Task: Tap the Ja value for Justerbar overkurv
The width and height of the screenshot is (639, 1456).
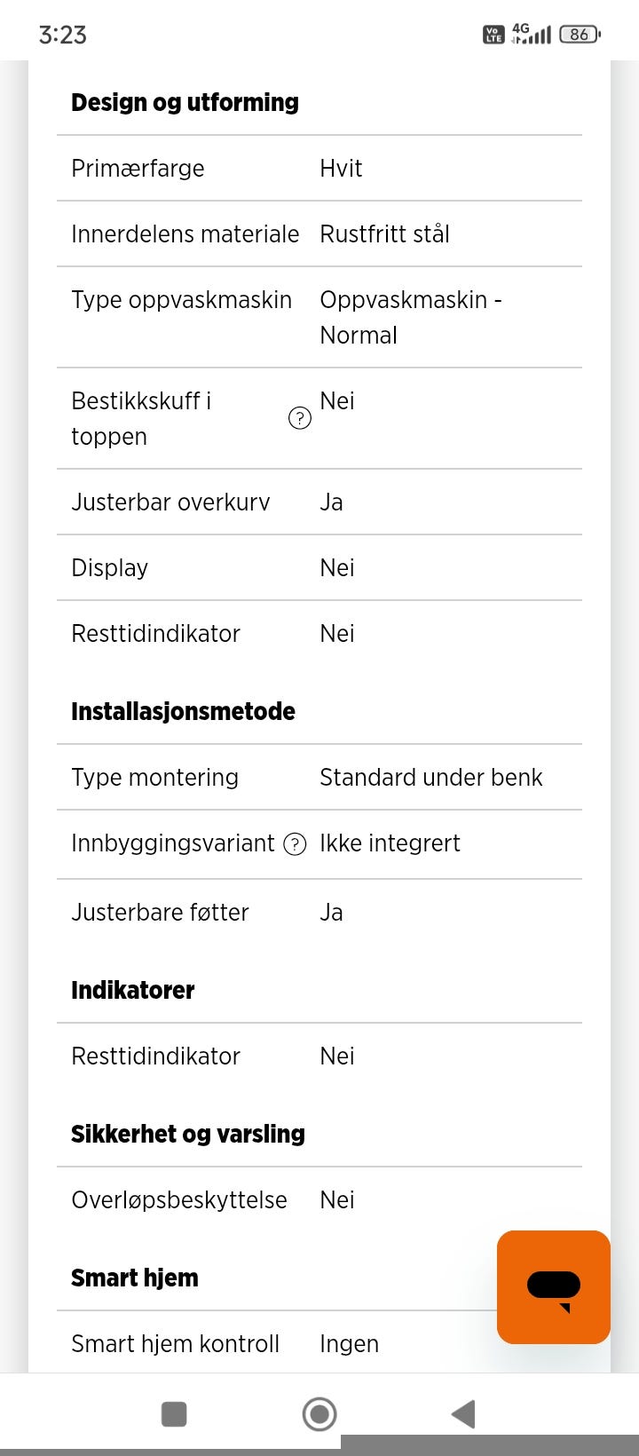Action: (x=332, y=502)
